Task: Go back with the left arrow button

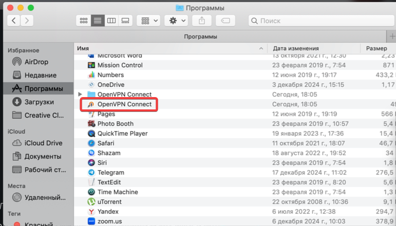Action: coord(14,21)
